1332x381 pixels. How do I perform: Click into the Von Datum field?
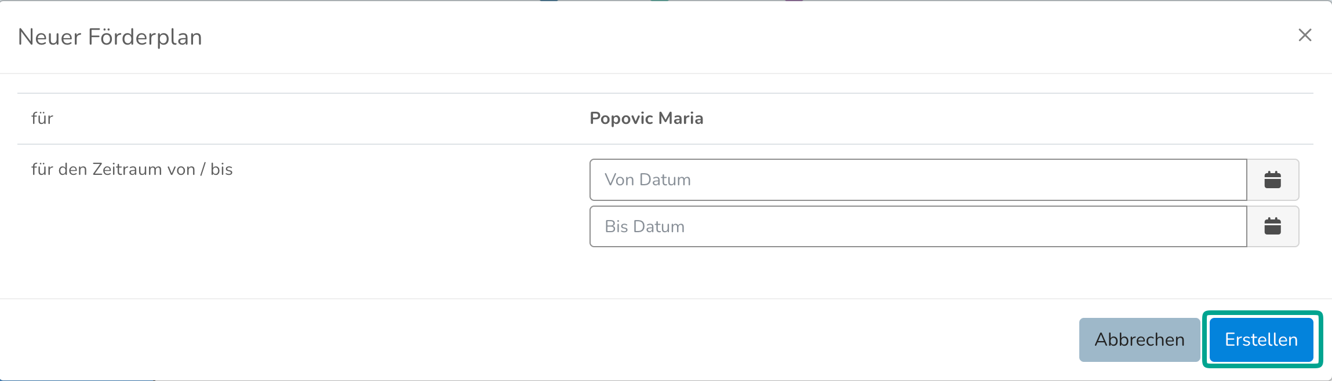click(918, 180)
